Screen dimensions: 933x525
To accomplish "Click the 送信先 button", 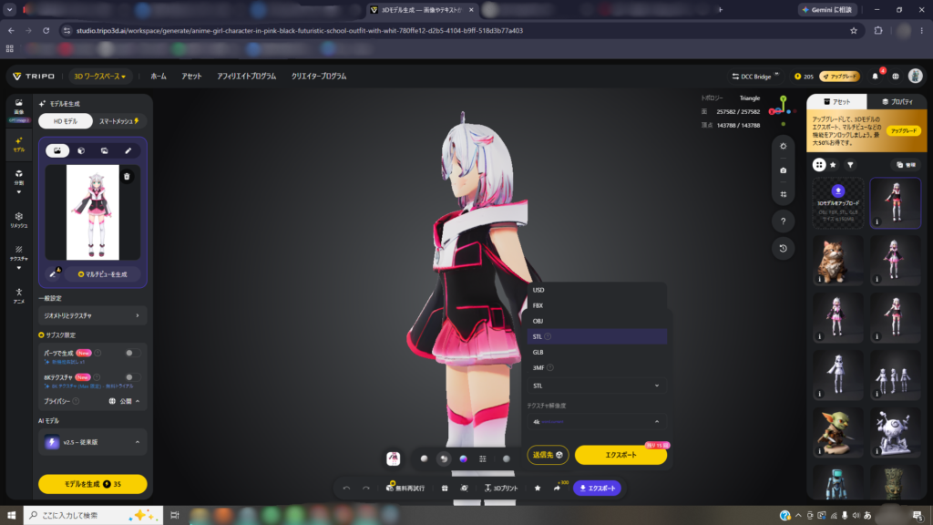I will pyautogui.click(x=548, y=455).
